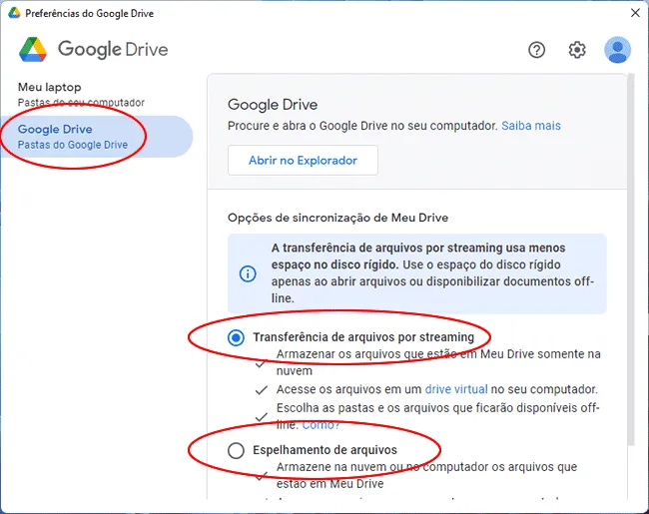Click Abrir no Explorador button

[x=303, y=160]
